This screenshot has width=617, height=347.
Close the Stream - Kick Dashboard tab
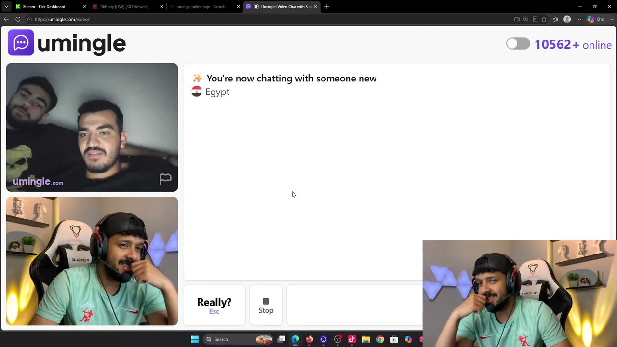[x=85, y=7]
